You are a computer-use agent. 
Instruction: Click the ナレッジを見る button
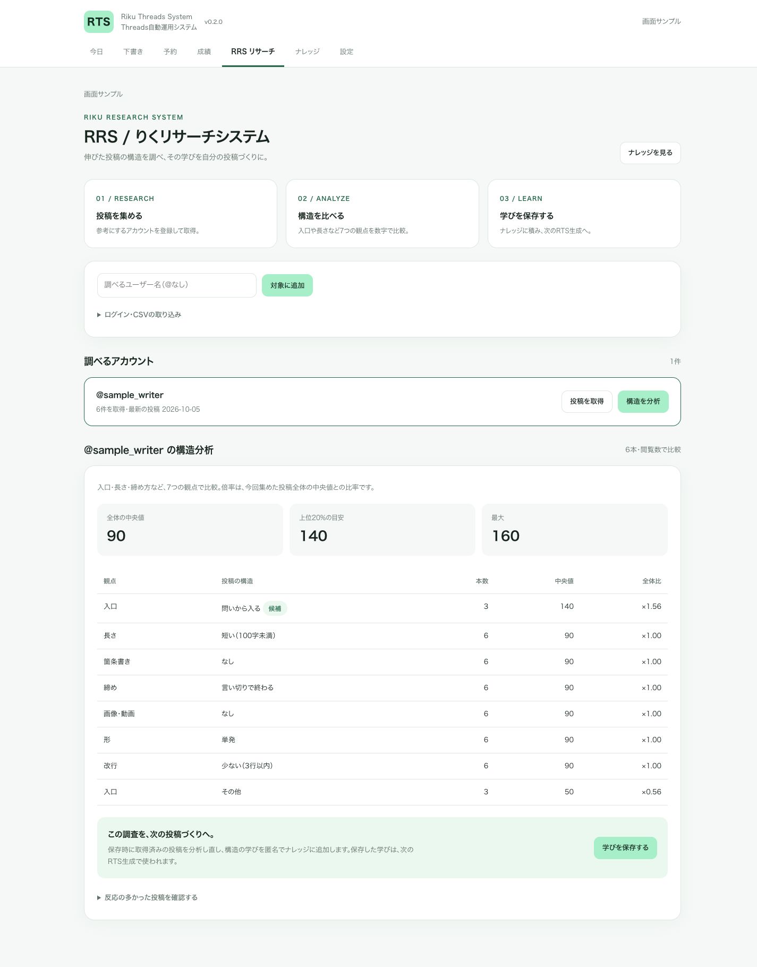click(650, 152)
